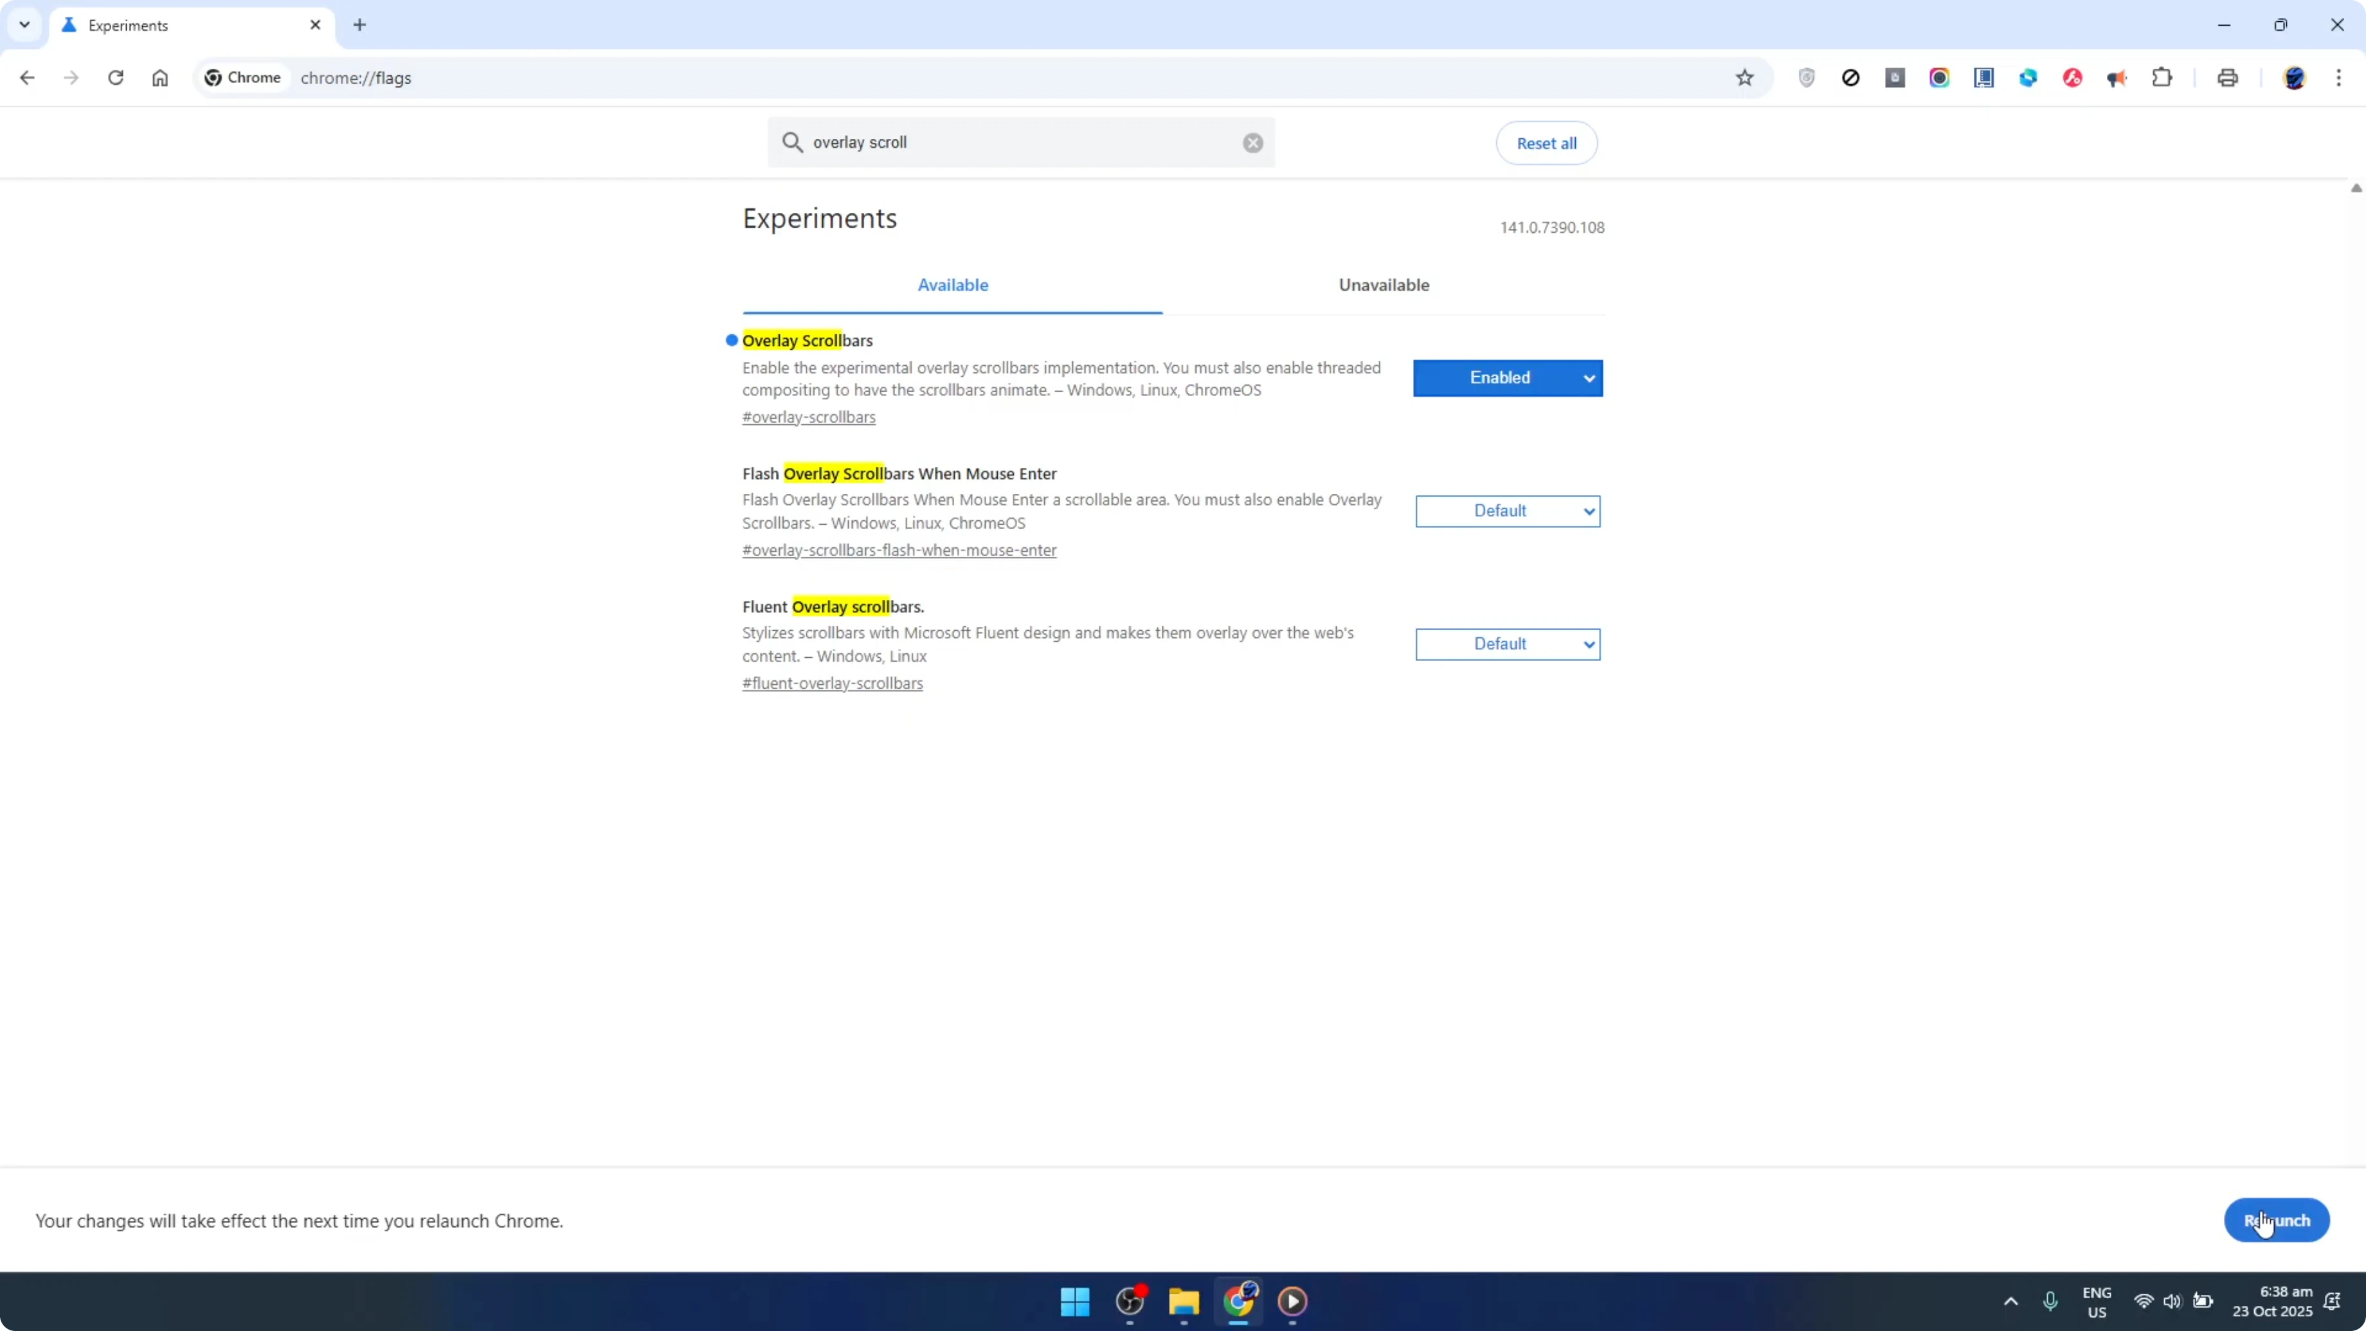2366x1331 pixels.
Task: Open the Chrome profile avatar
Action: click(x=2295, y=78)
